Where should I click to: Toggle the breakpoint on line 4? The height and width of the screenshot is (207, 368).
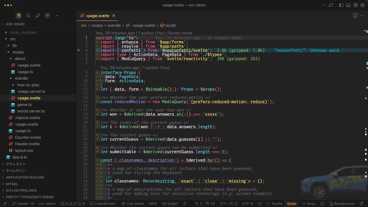(x=79, y=50)
